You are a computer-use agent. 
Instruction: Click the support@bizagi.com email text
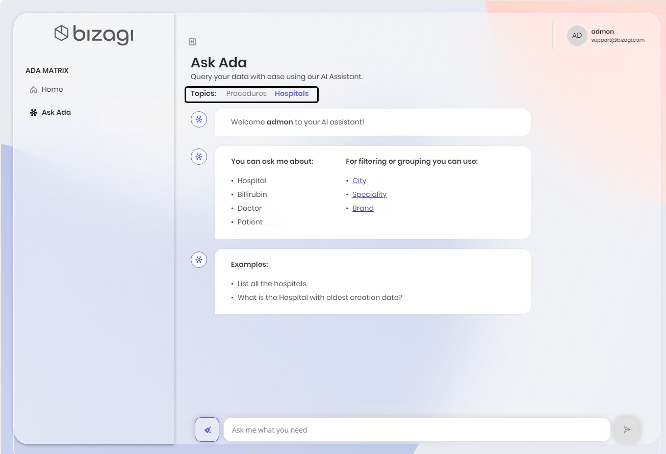coord(618,40)
